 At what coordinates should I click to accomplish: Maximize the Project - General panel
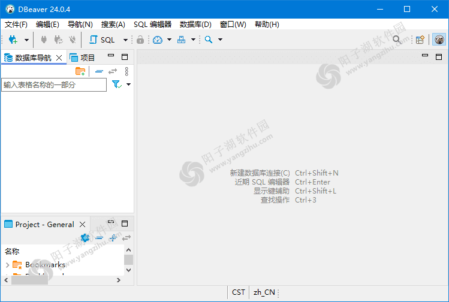[125, 224]
